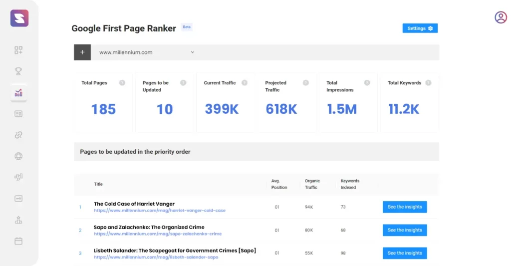This screenshot has width=511, height=266.
Task: Open the link chain sidebar icon
Action: pyautogui.click(x=18, y=135)
